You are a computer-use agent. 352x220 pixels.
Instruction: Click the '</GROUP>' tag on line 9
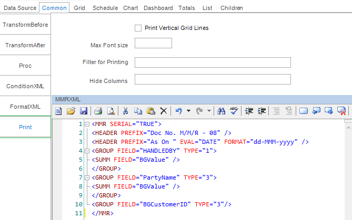coord(106,196)
